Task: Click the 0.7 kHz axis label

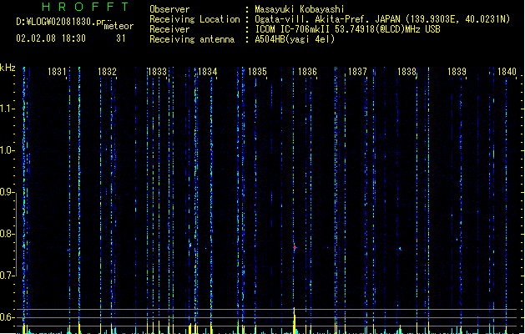Action: 8,276
